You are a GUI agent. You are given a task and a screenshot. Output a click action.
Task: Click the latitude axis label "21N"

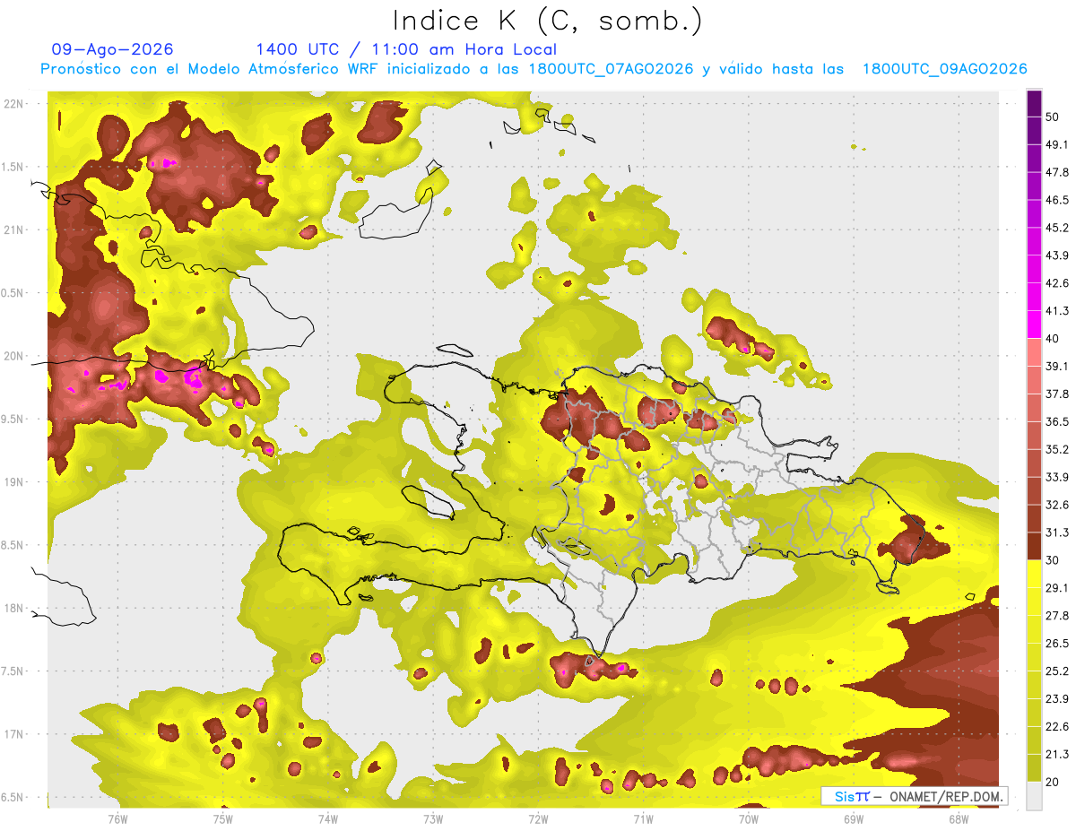pos(13,229)
